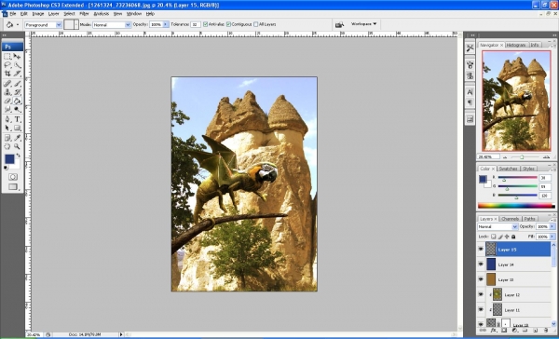Reset to default foreground and background colors
This screenshot has height=339, width=559.
[x=6, y=168]
